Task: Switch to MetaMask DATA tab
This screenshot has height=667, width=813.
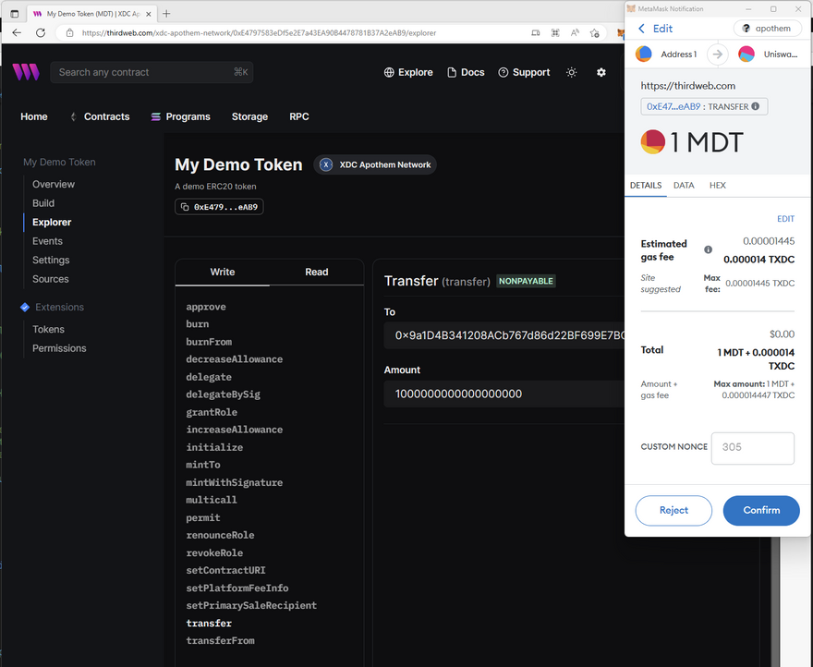Action: click(684, 185)
